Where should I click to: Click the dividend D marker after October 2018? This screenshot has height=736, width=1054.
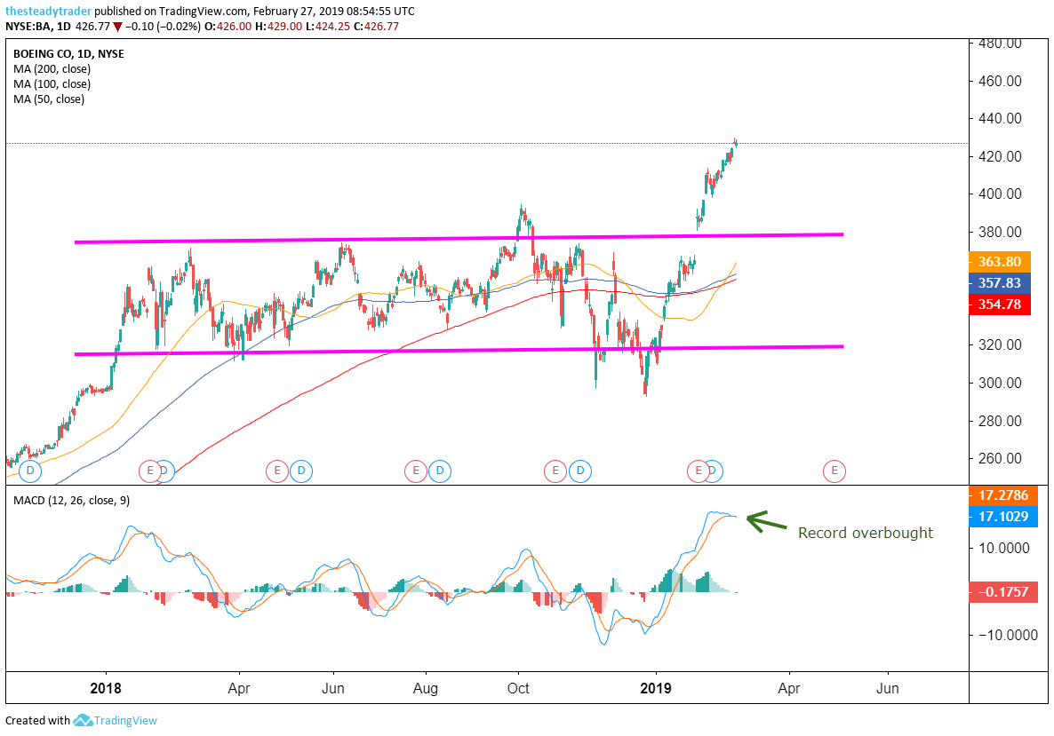[580, 471]
